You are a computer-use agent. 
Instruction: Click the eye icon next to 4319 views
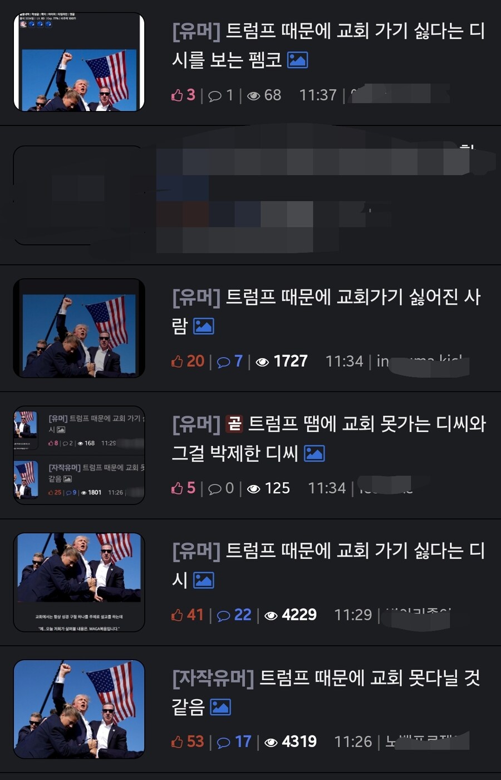271,743
